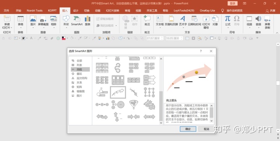Expand the New Slide dropdown arrow
Image resolution: width=280 pixels, height=141 pixels.
pyautogui.click(x=11, y=28)
